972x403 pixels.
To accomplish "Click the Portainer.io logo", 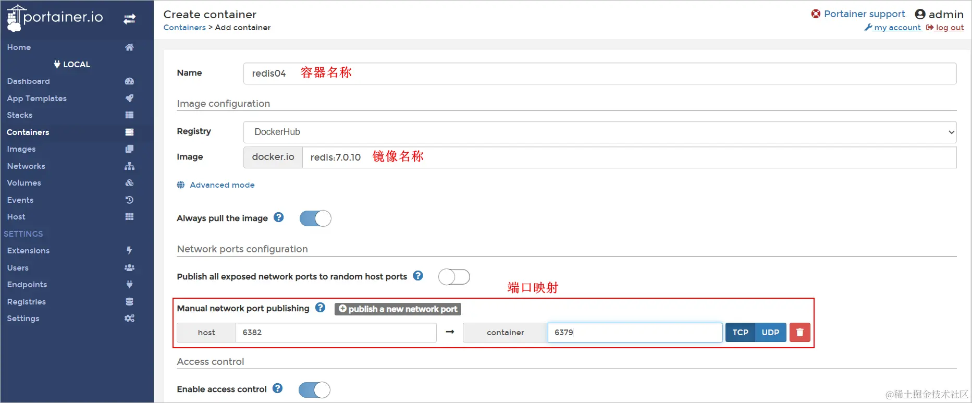I will tap(55, 18).
